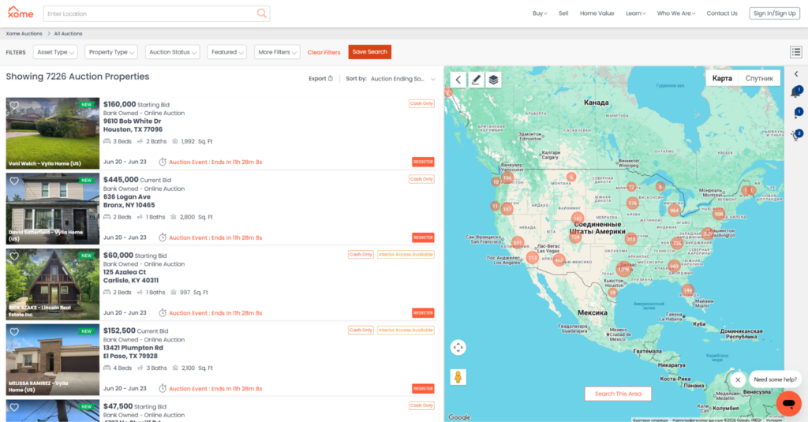Click Search This Area button
This screenshot has height=422, width=808.
(618, 394)
